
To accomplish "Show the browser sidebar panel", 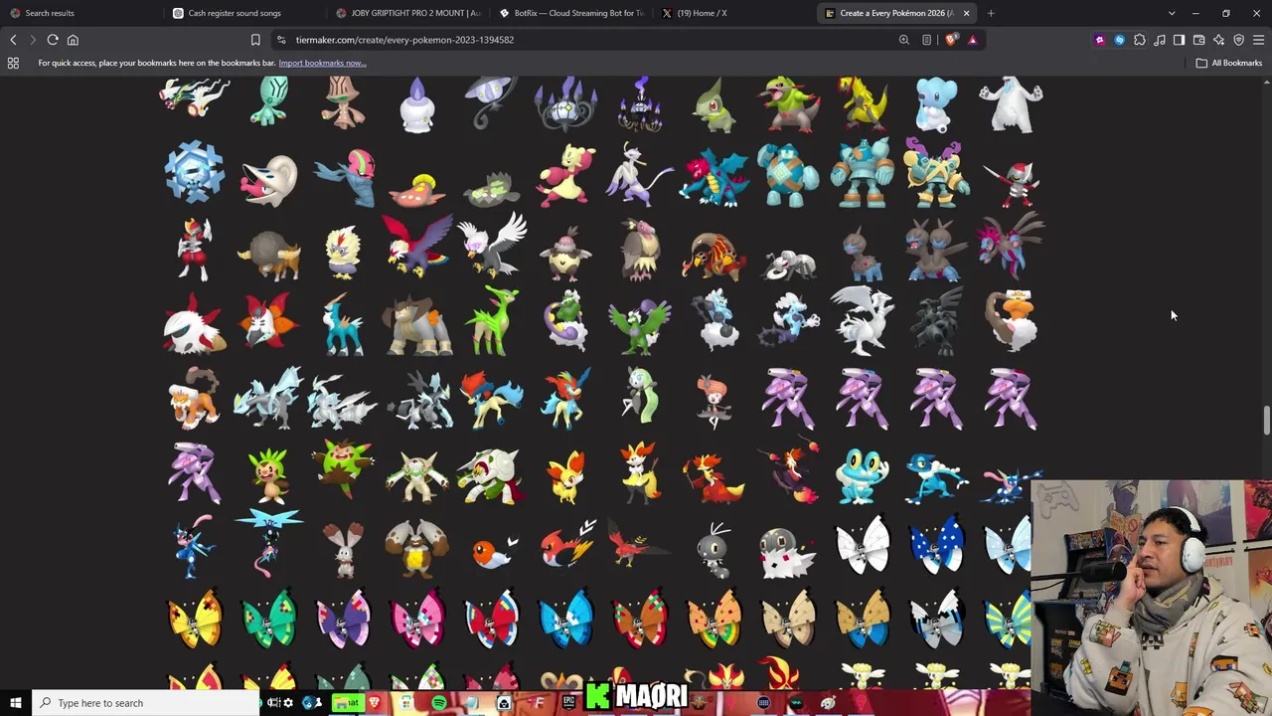I will (x=1180, y=40).
